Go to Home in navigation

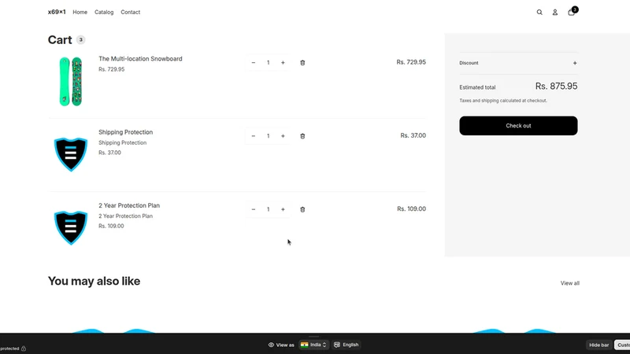[x=80, y=13]
